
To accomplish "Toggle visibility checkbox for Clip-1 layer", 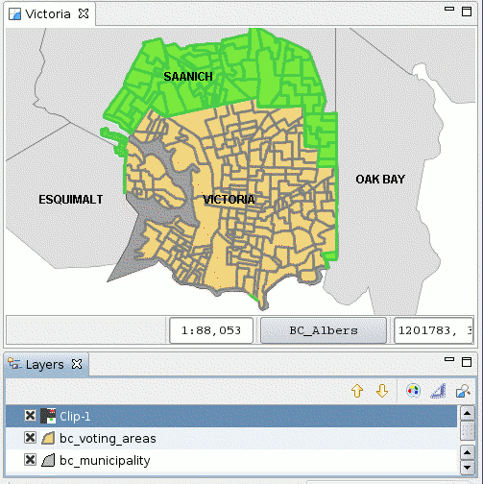I will (30, 416).
